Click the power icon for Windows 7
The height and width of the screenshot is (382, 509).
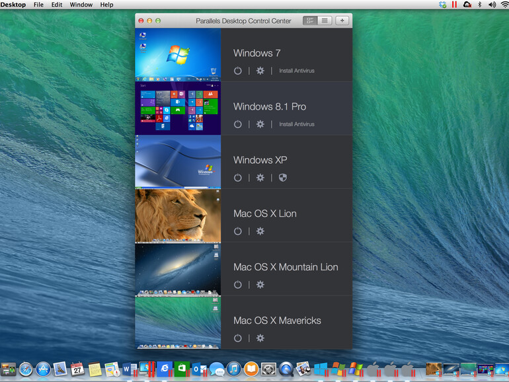[x=238, y=71]
